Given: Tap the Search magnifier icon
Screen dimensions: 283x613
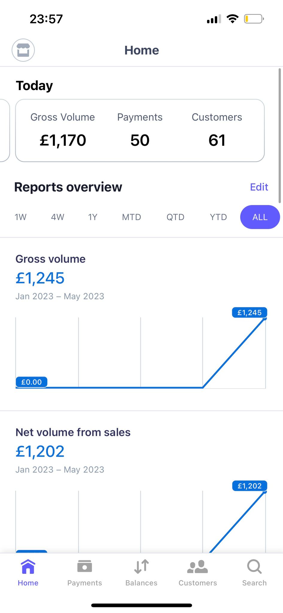Looking at the screenshot, I should (x=254, y=566).
